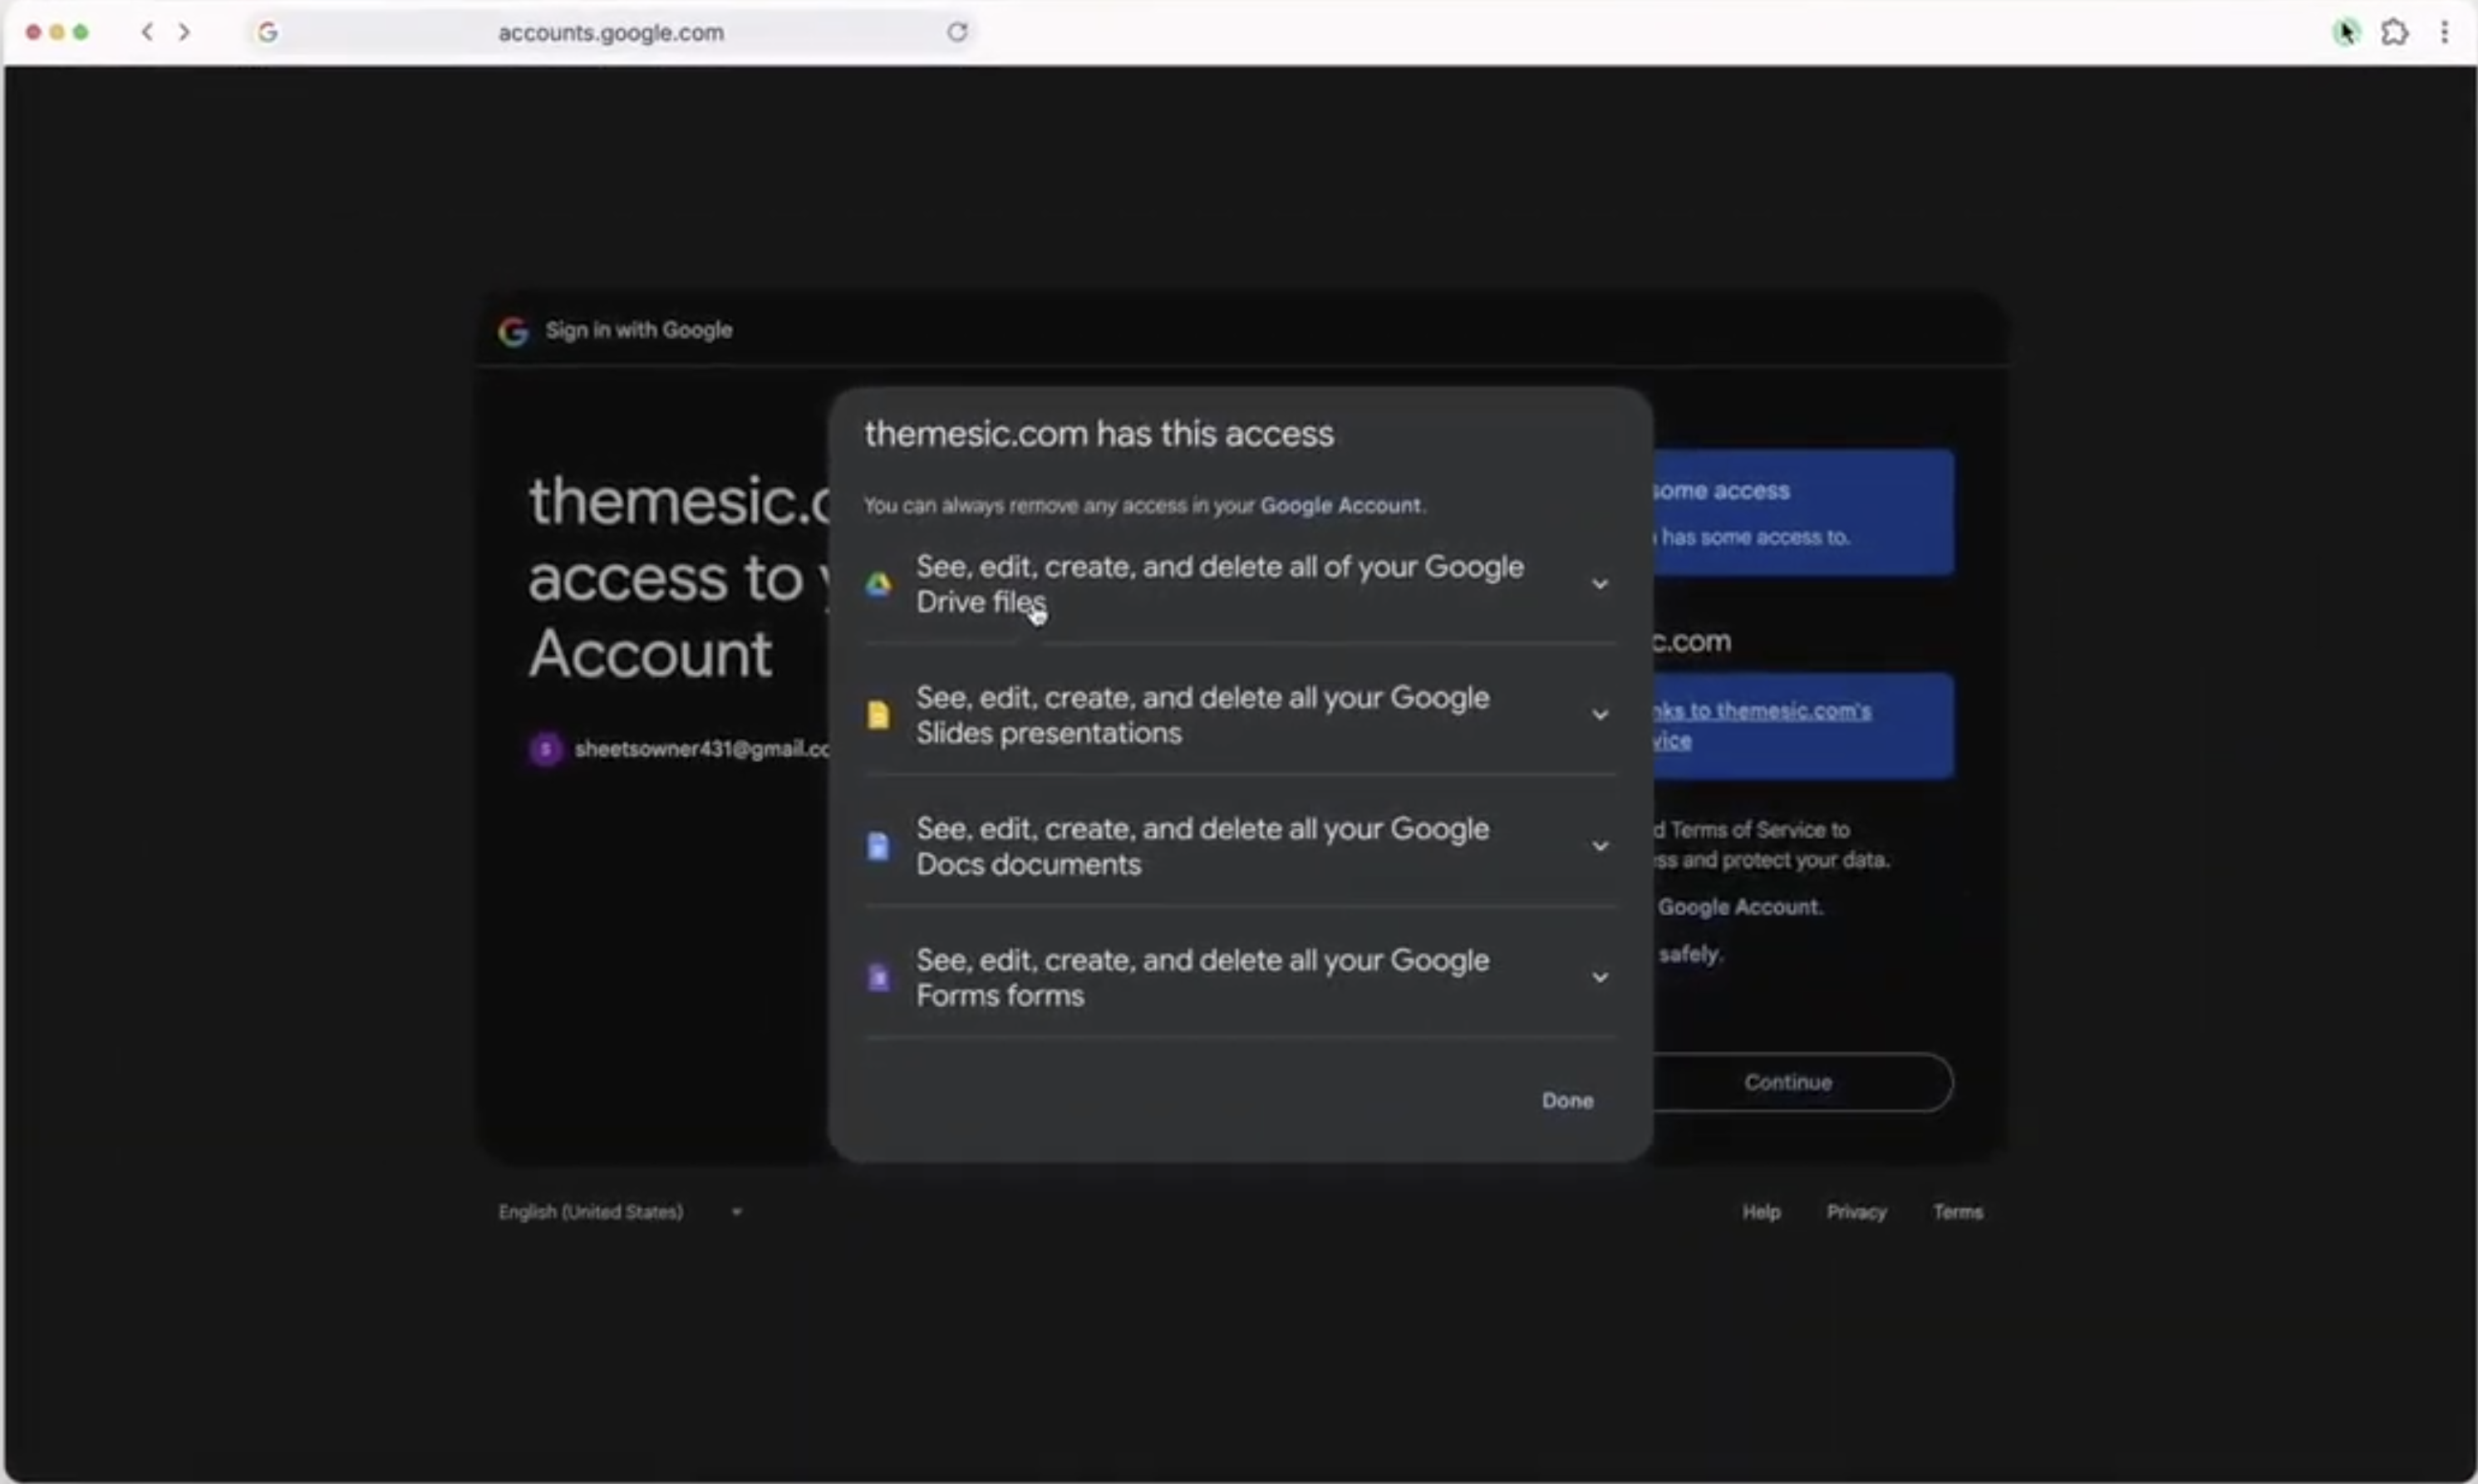Open the browser extensions puzzle icon

[2395, 31]
